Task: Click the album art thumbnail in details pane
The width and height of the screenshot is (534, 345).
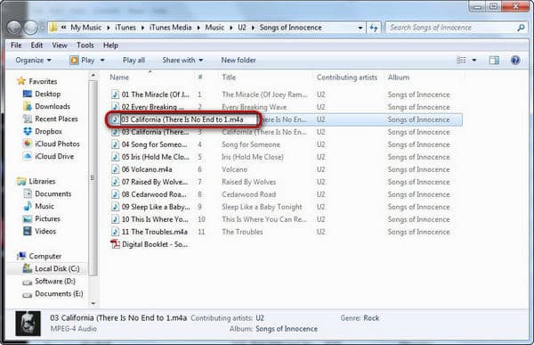Action: 28,324
